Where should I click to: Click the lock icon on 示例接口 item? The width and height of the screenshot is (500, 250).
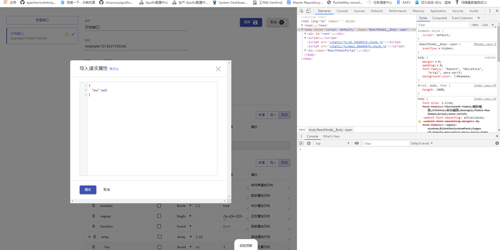pos(66,34)
